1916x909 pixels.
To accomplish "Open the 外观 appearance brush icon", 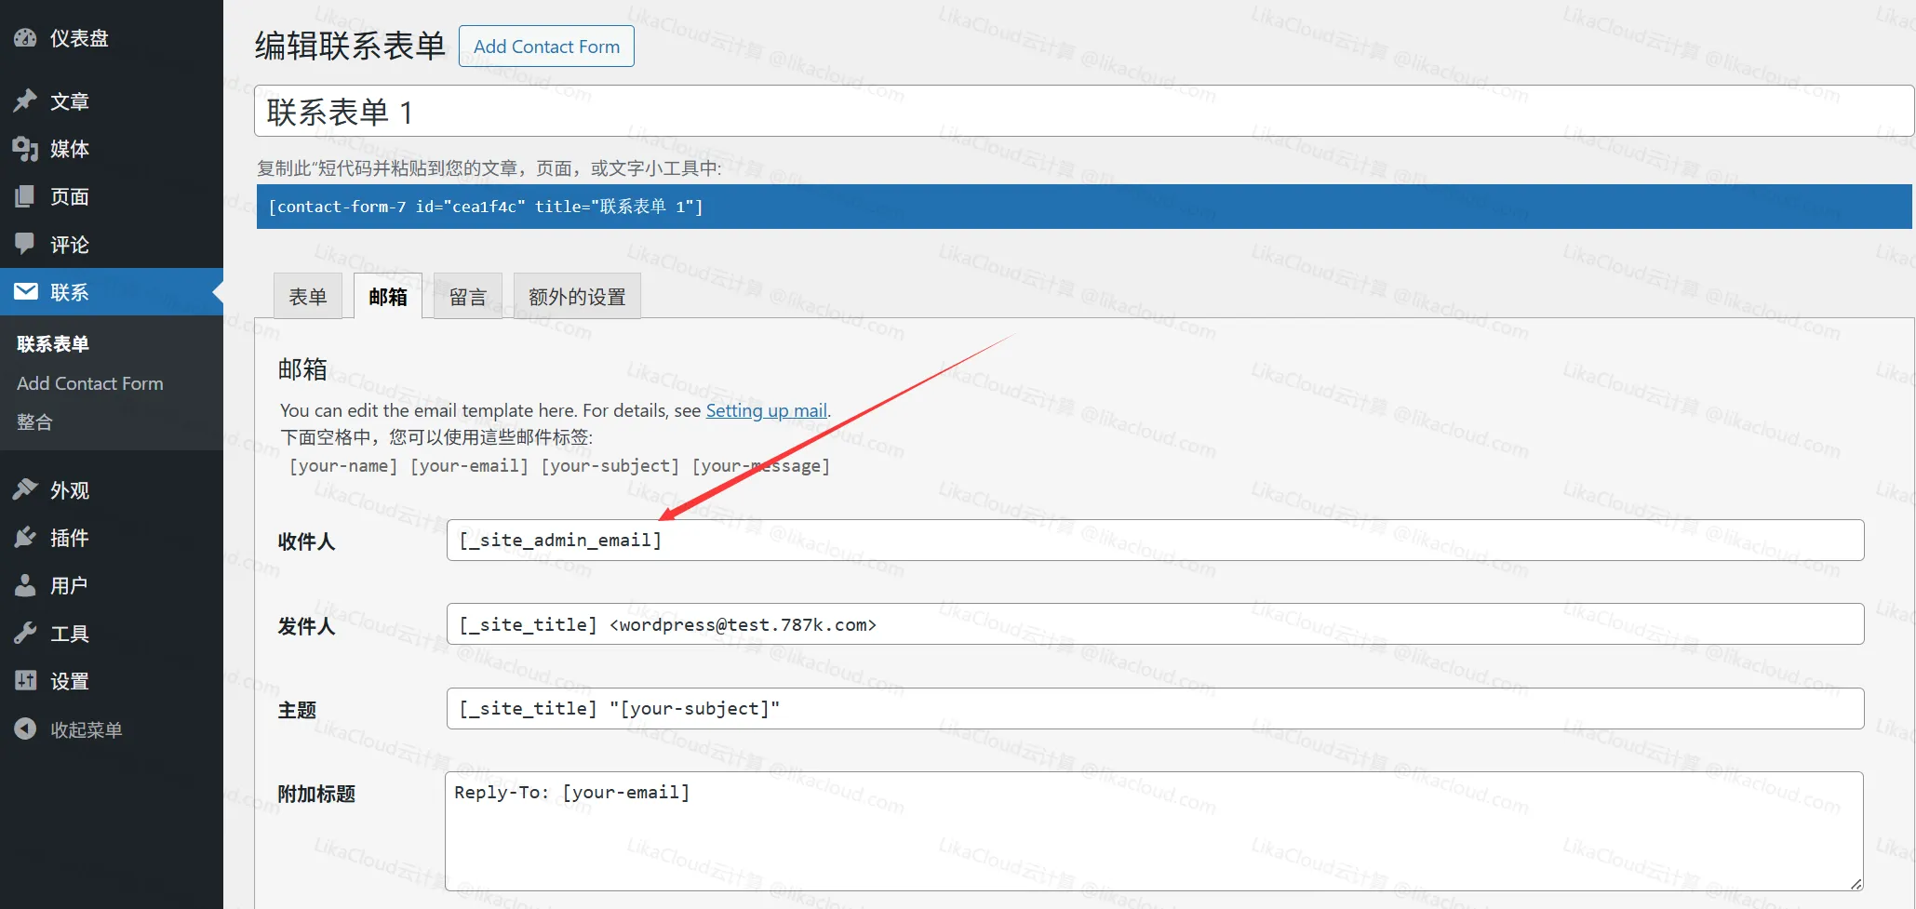I will pyautogui.click(x=25, y=489).
